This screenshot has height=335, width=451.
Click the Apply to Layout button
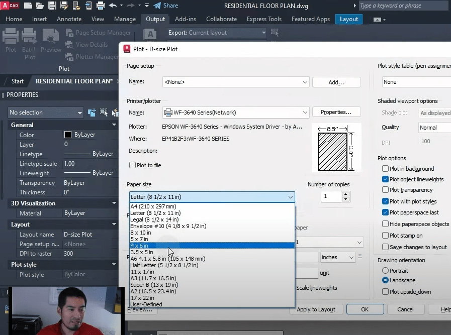(316, 309)
